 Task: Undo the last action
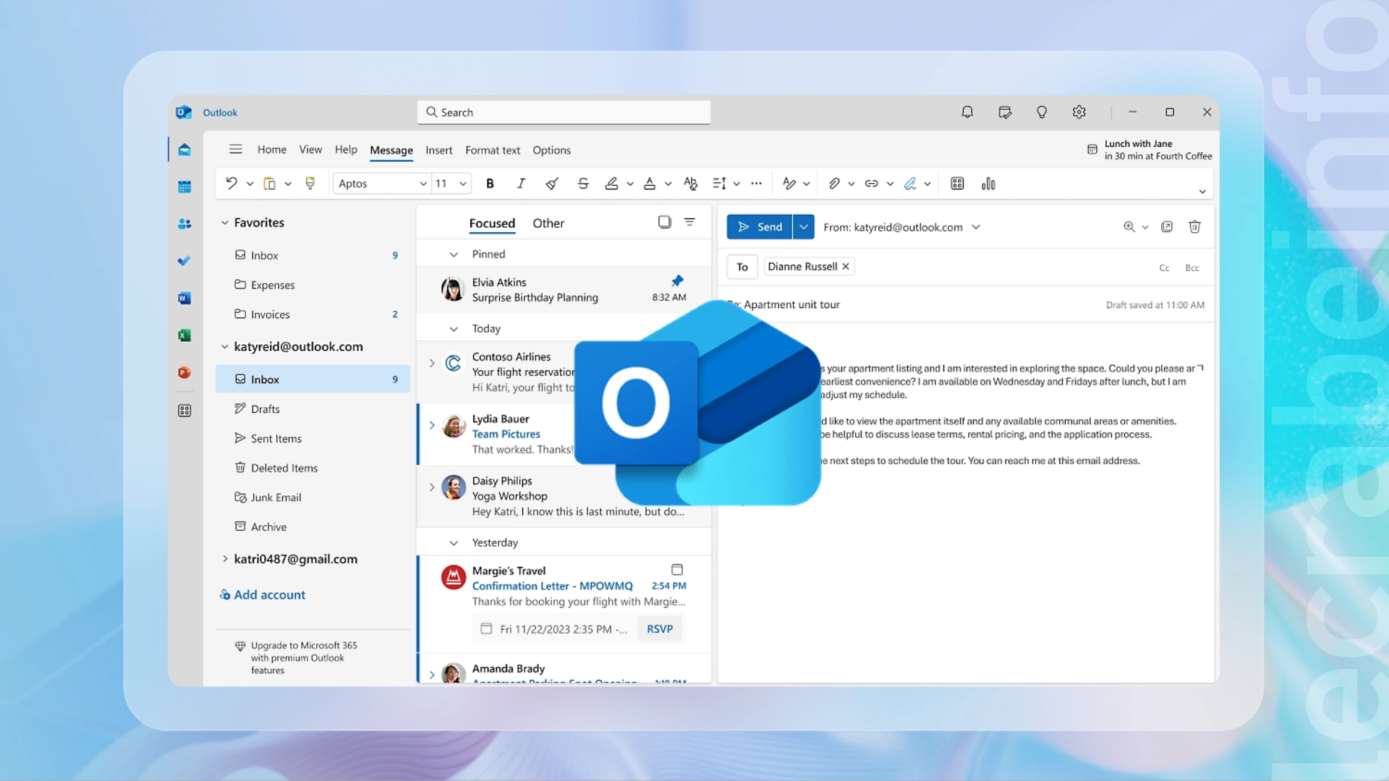coord(231,184)
